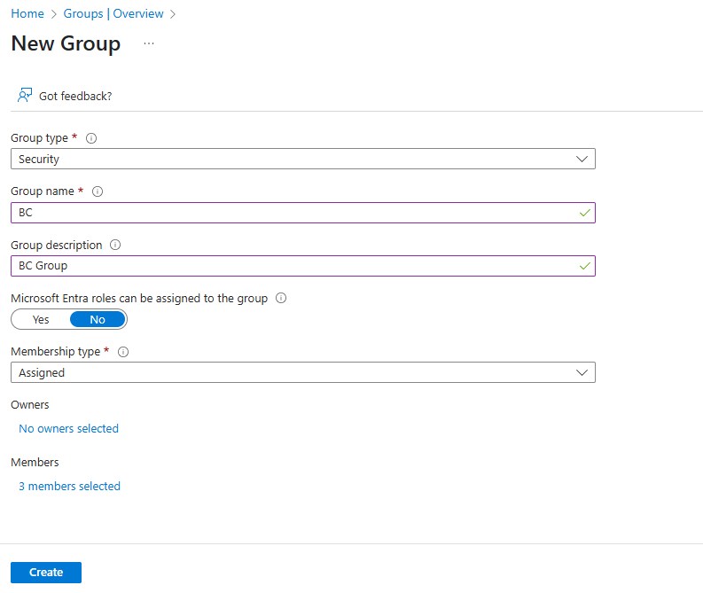This screenshot has width=703, height=593.
Task: Open the Membership type Assigned dropdown
Action: tap(303, 372)
